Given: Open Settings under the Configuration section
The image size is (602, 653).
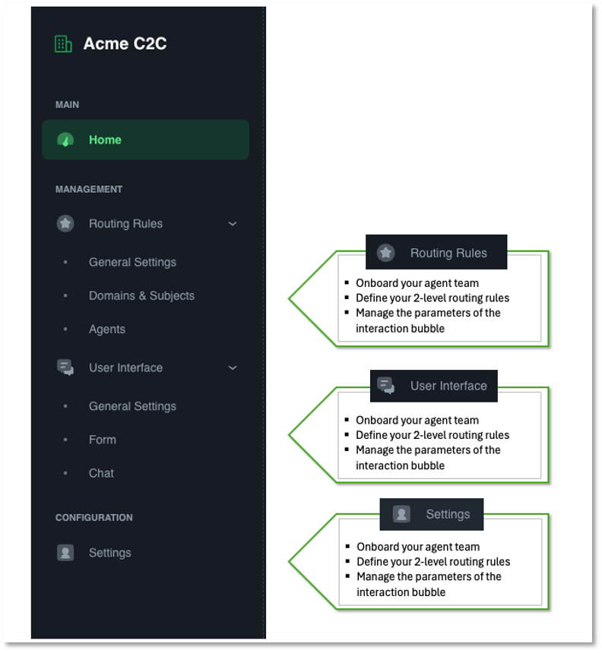Looking at the screenshot, I should point(110,553).
